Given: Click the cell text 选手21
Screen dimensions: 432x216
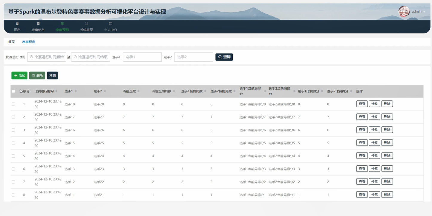Looking at the screenshot, I should pyautogui.click(x=99, y=195).
